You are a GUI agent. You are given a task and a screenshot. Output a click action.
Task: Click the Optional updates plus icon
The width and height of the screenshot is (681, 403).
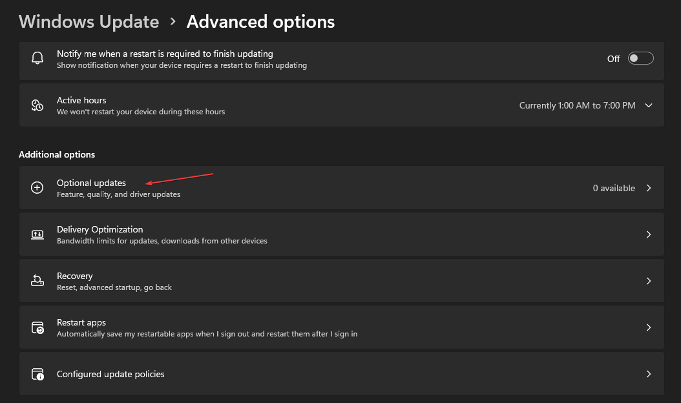37,187
